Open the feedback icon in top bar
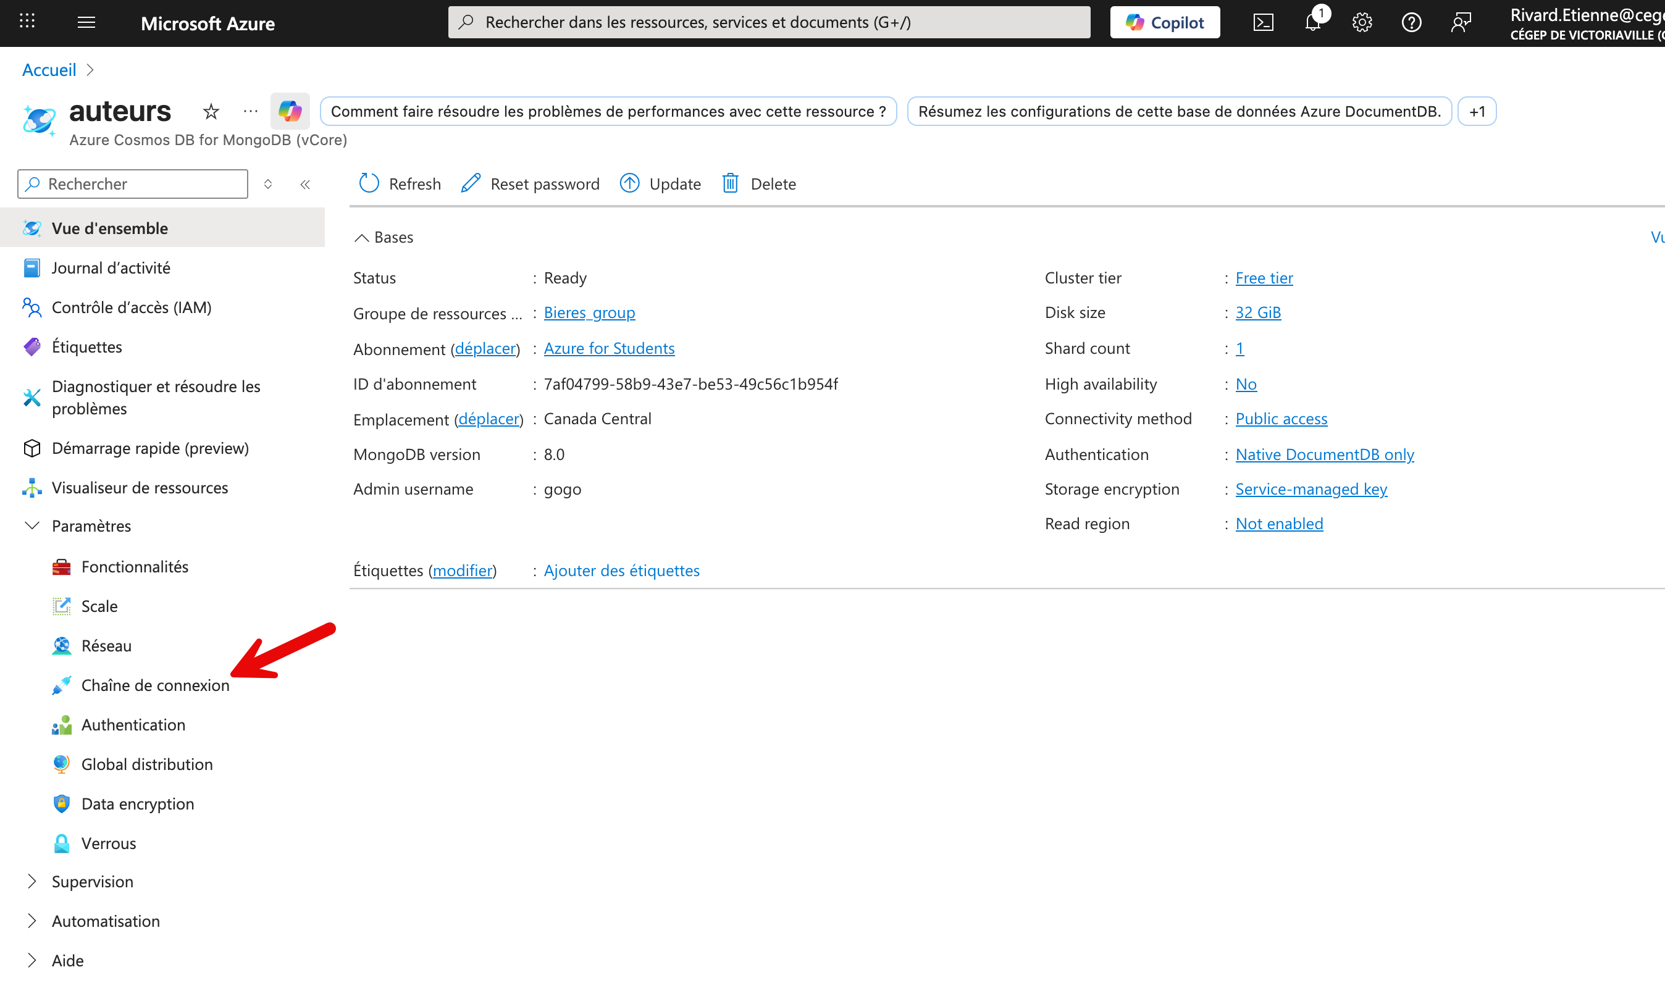 tap(1461, 22)
